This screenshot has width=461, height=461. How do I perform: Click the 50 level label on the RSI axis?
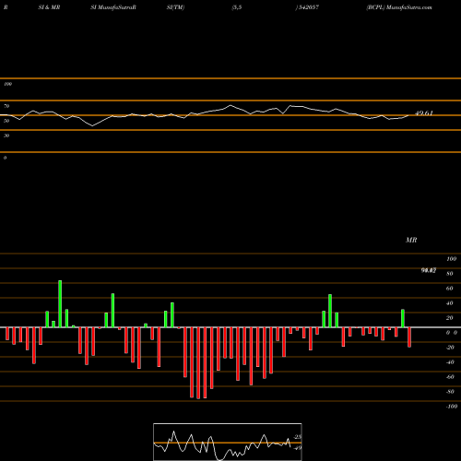tap(6, 121)
